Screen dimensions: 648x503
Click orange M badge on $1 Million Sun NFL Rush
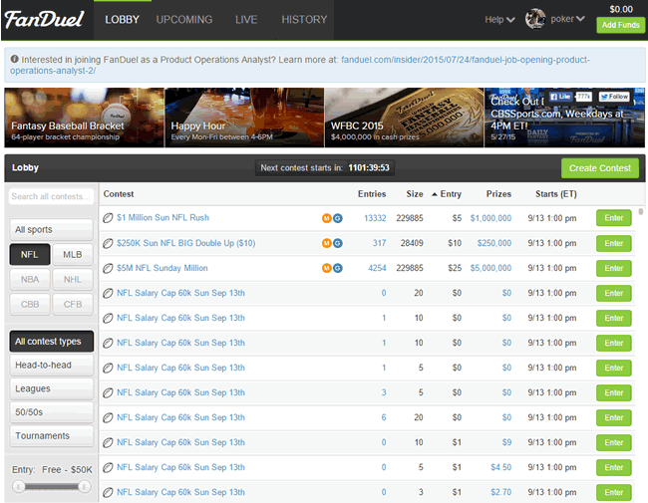click(326, 218)
